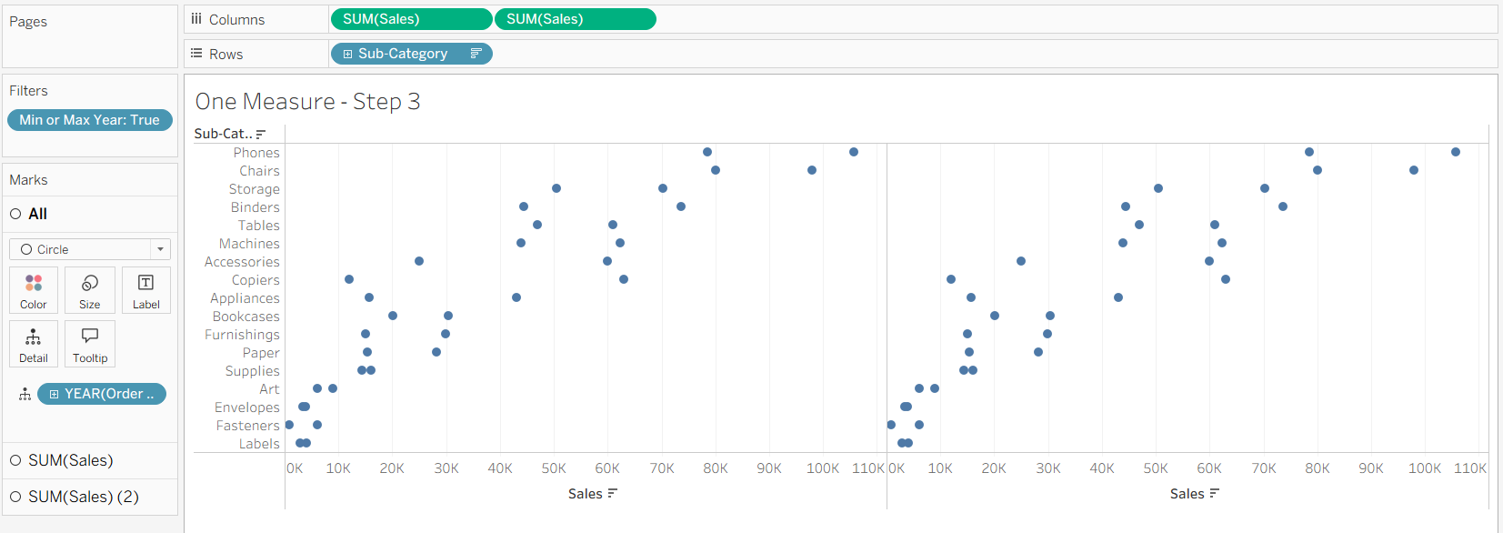Open the Tooltip marks card
This screenshot has width=1503, height=533.
(90, 343)
